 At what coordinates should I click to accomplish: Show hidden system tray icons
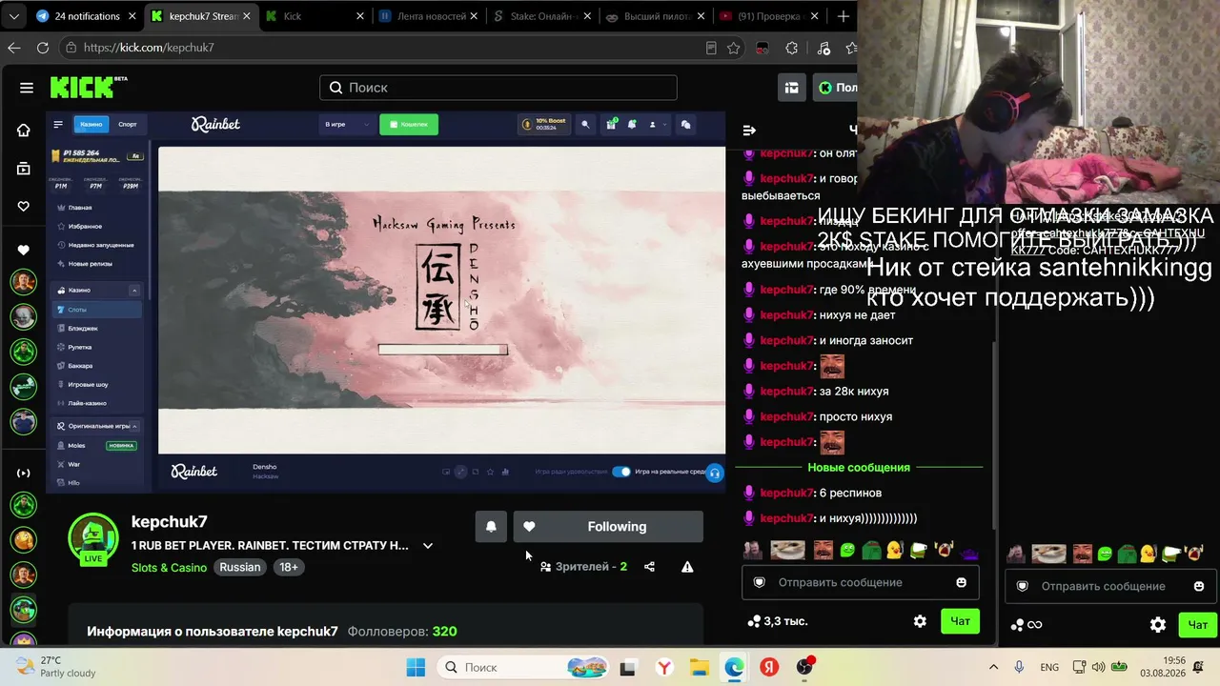pyautogui.click(x=993, y=668)
